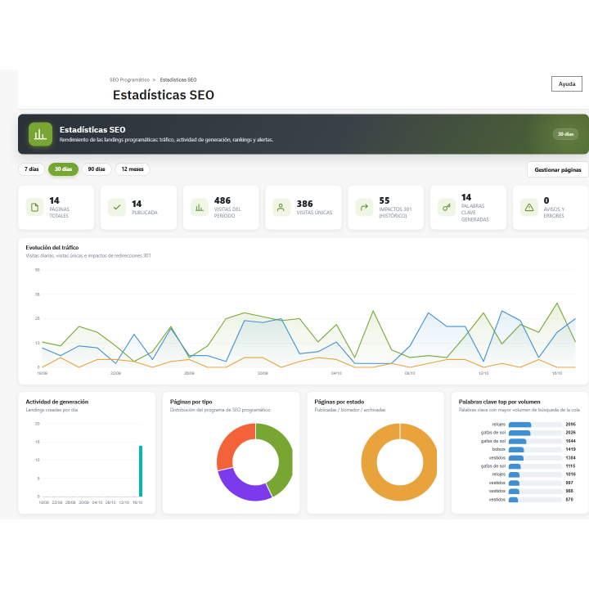Click the Actividad de generación heading

pyautogui.click(x=57, y=402)
